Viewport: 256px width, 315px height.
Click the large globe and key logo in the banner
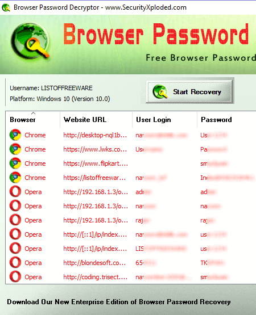pyautogui.click(x=30, y=43)
